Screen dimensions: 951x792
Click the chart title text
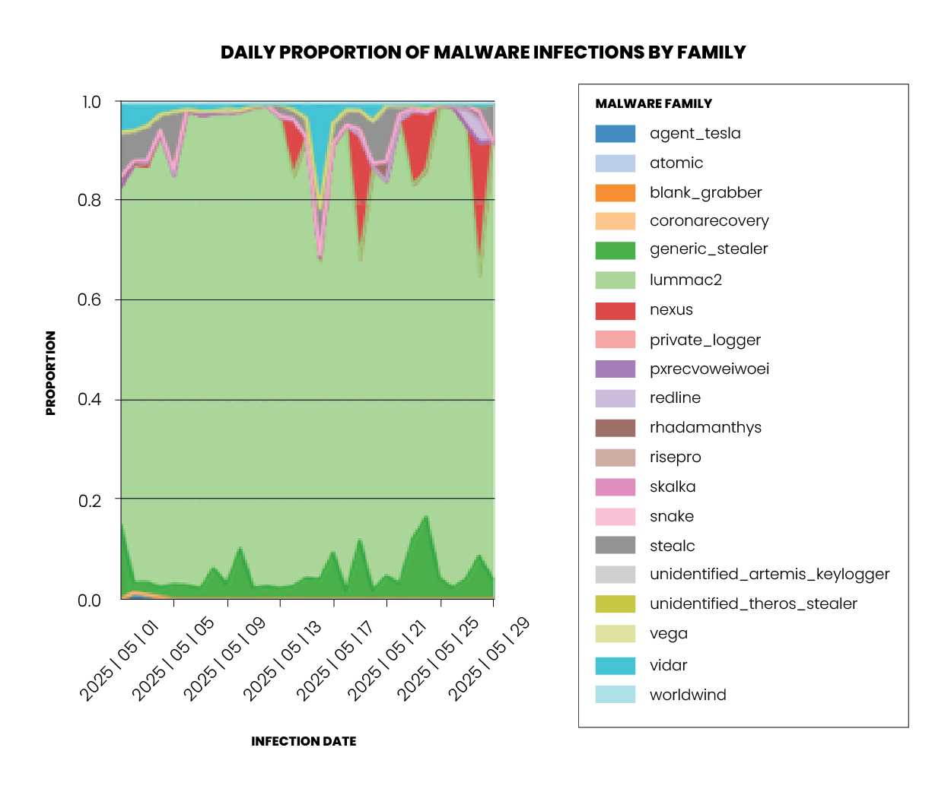click(483, 52)
